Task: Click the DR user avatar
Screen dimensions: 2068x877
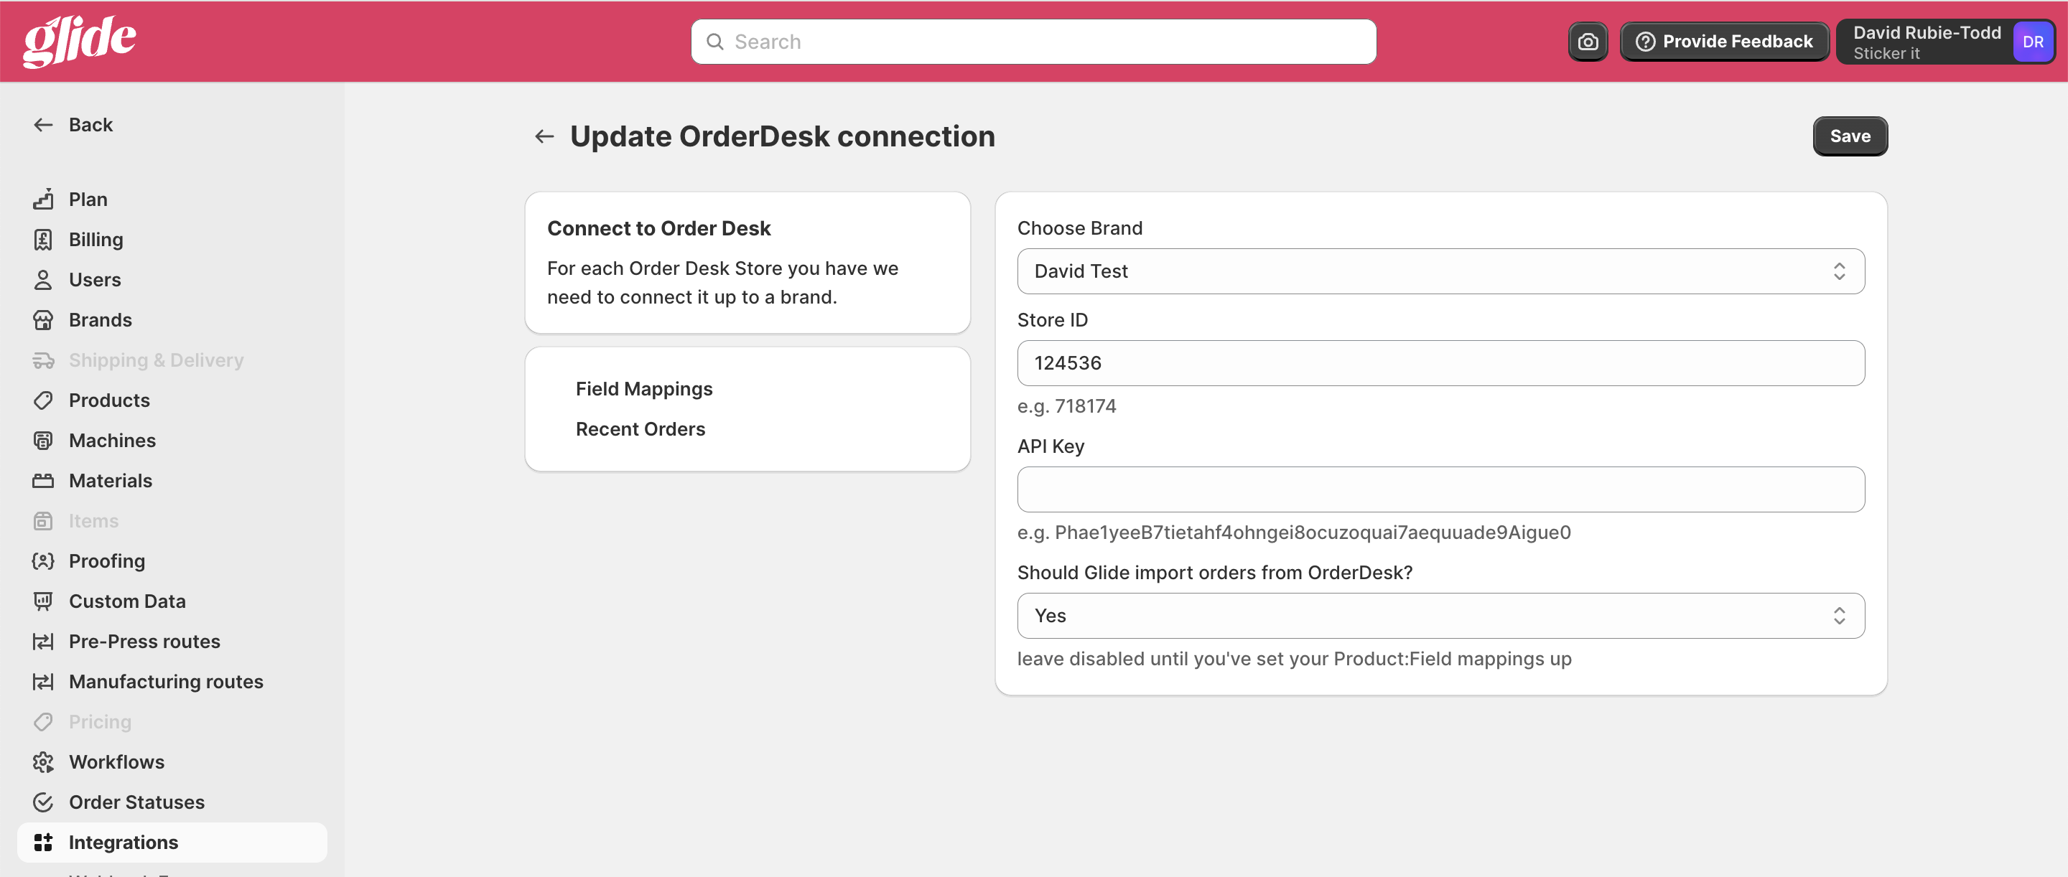Action: [2032, 42]
